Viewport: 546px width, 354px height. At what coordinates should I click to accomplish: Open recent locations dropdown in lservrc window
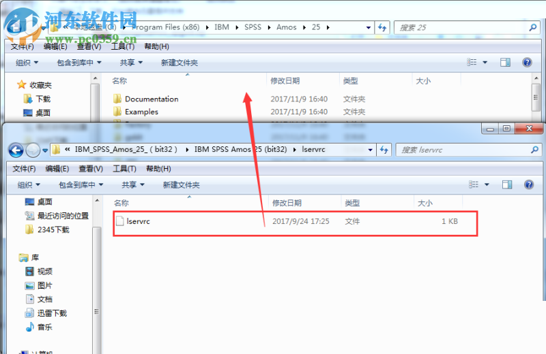point(45,150)
